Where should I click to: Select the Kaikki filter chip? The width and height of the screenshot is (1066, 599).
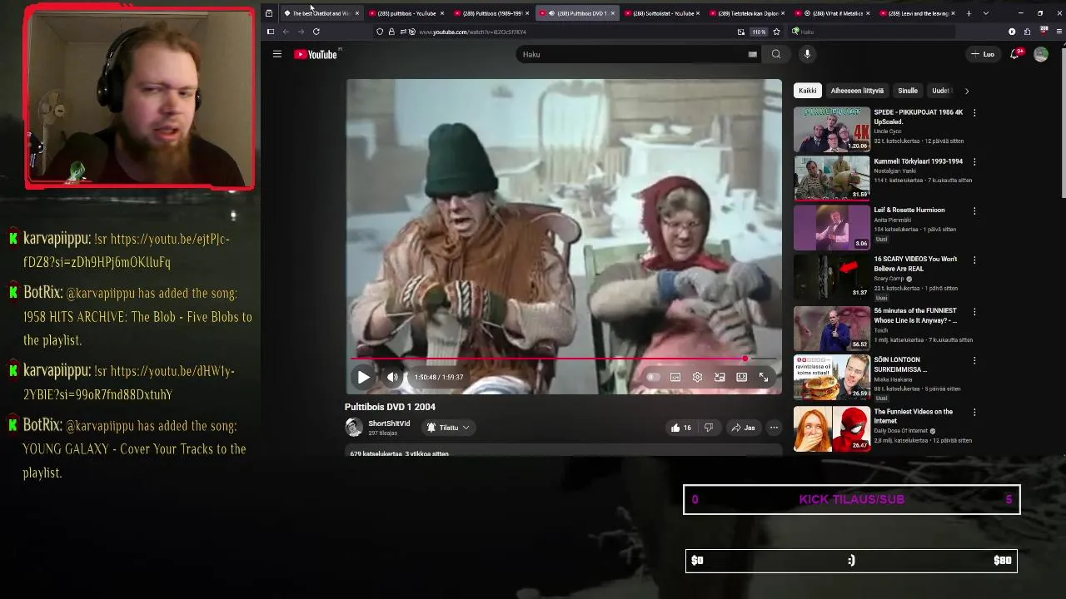[808, 91]
